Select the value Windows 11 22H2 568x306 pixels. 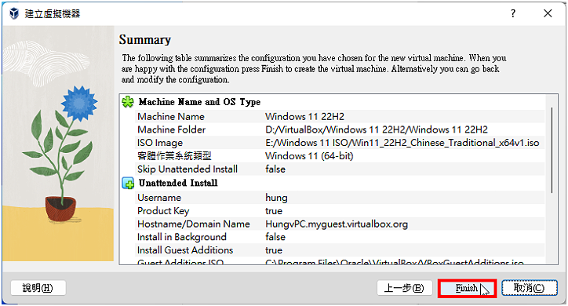(x=304, y=117)
